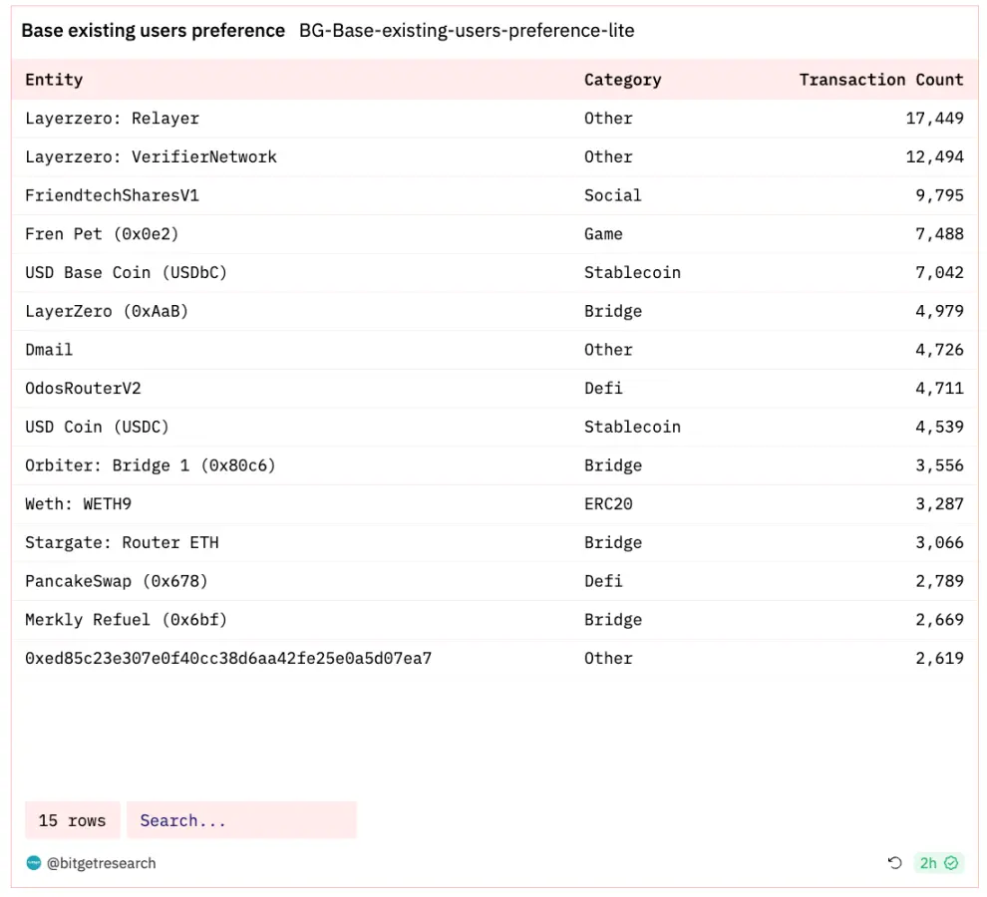The image size is (987, 897).
Task: Click the refresh query icon
Action: pos(894,863)
